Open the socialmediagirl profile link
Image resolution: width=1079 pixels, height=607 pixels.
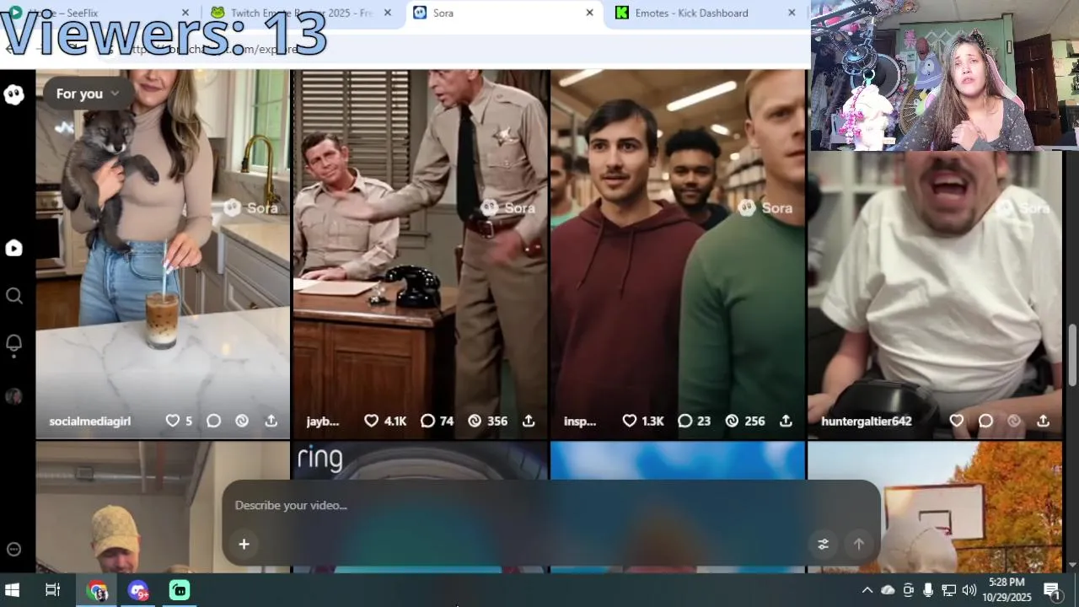pyautogui.click(x=90, y=421)
